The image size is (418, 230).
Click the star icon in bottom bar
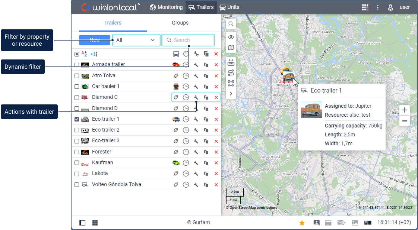[302, 223]
